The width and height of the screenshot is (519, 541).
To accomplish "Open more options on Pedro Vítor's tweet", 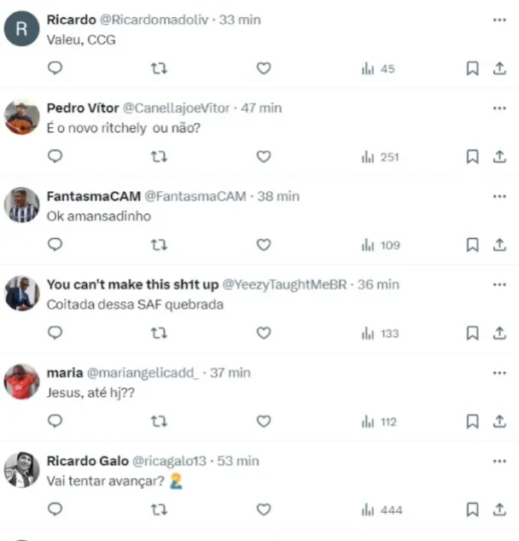I will 499,108.
